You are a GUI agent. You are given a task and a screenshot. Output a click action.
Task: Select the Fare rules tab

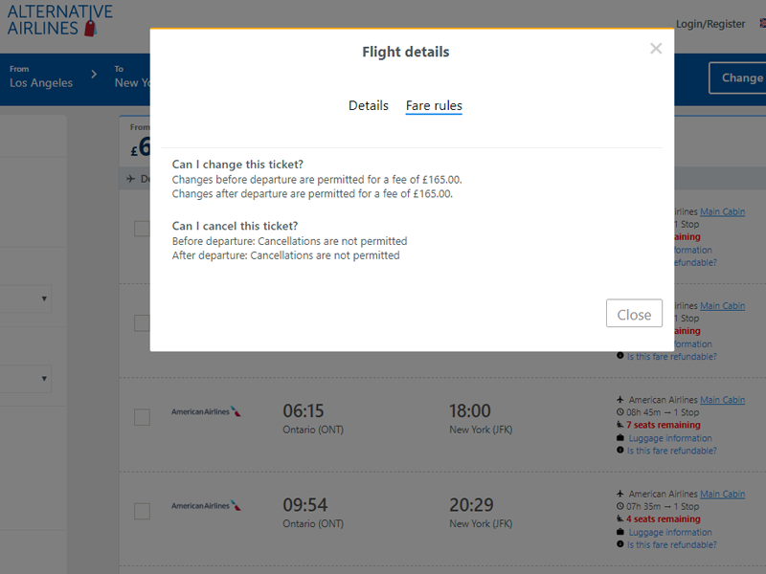(434, 105)
